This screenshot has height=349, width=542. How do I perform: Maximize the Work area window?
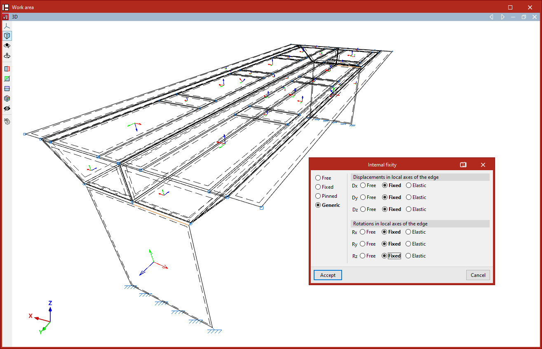pyautogui.click(x=510, y=7)
